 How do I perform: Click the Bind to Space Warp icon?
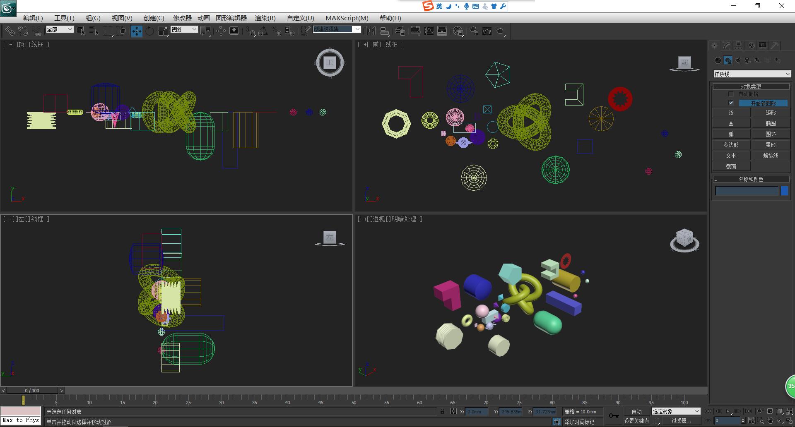point(37,31)
